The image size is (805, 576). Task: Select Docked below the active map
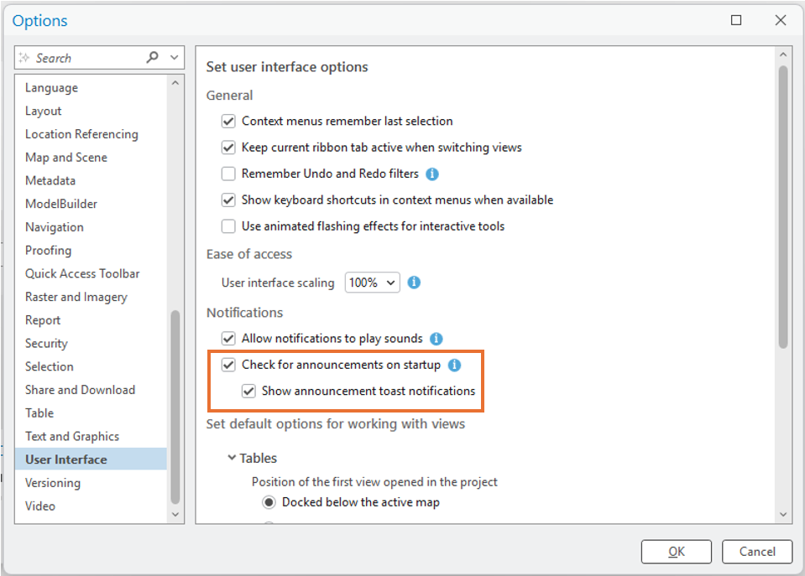pyautogui.click(x=269, y=501)
